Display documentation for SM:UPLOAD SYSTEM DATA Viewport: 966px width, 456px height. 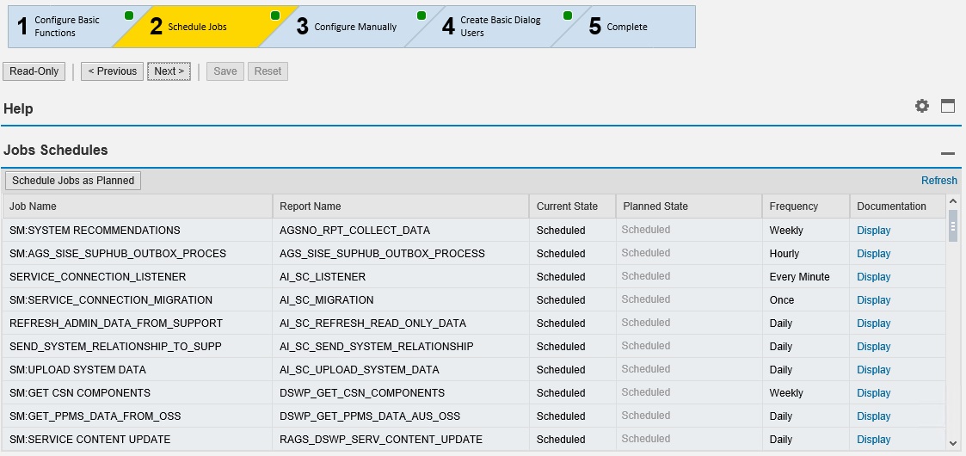coord(874,370)
